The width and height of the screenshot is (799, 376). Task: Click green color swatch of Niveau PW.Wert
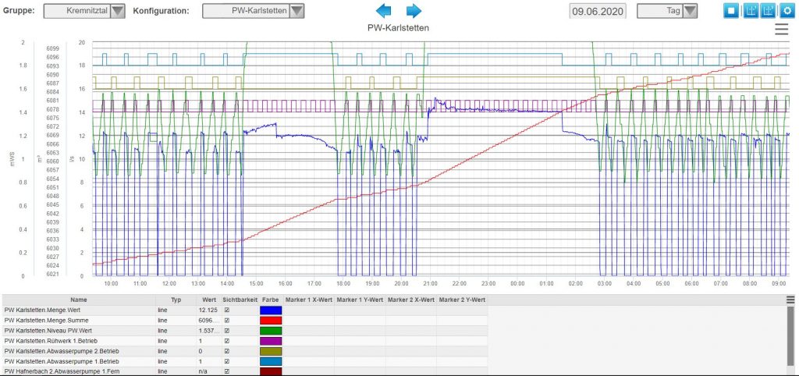coord(271,331)
